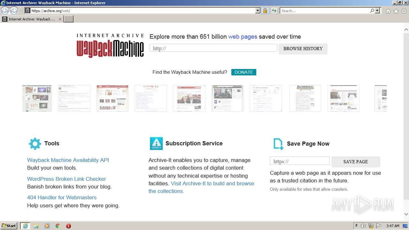
Task: Click the scrollbar up arrow
Action: click(406, 29)
